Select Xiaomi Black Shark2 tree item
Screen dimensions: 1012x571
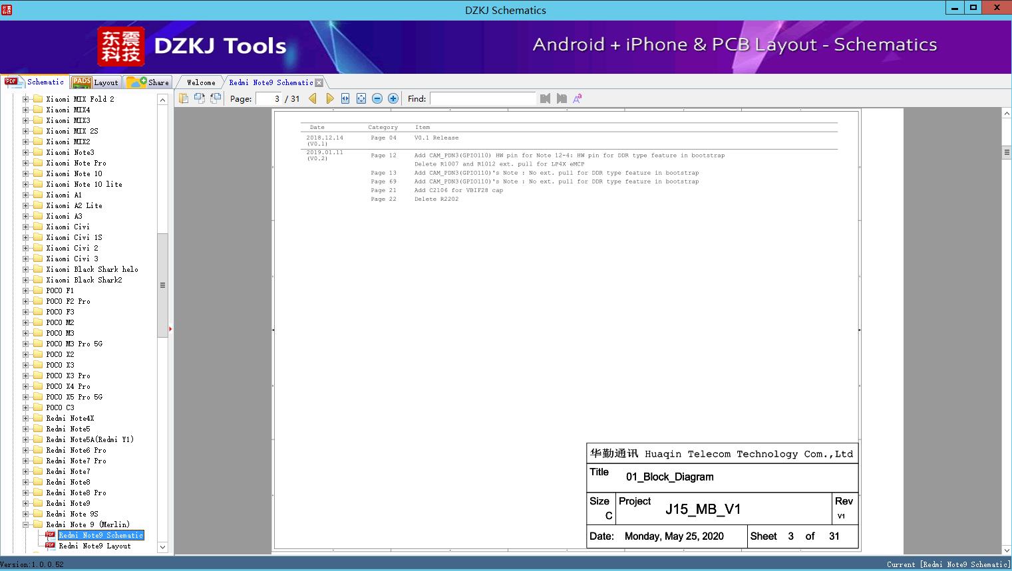tap(84, 280)
